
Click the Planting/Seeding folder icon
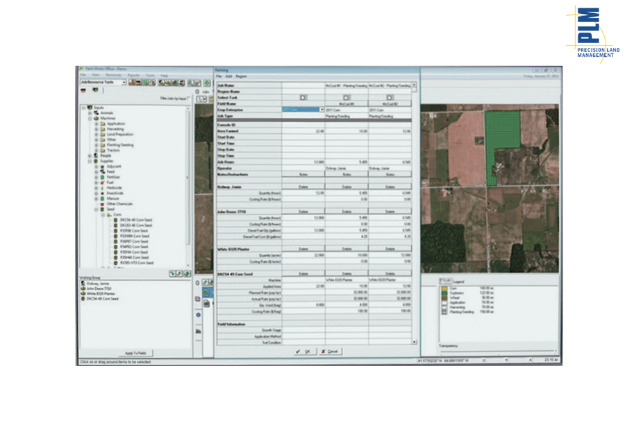click(x=103, y=145)
